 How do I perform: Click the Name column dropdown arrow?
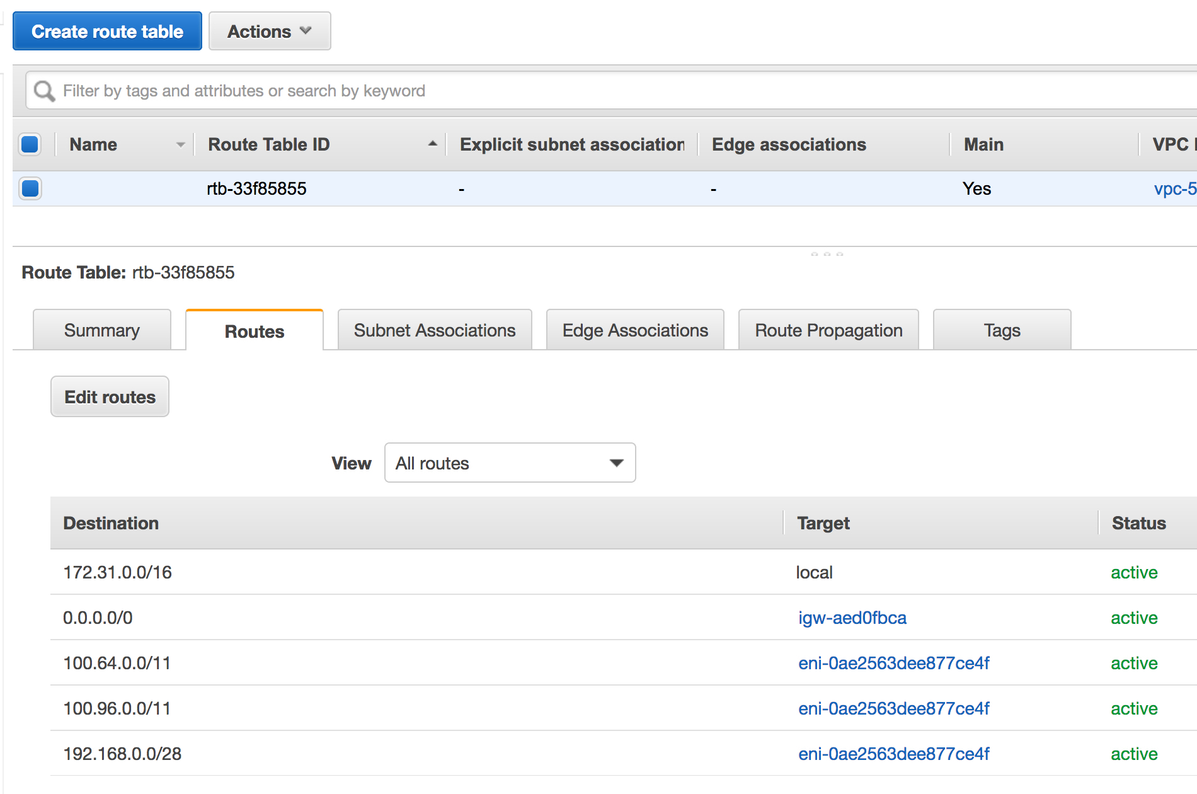click(x=180, y=145)
